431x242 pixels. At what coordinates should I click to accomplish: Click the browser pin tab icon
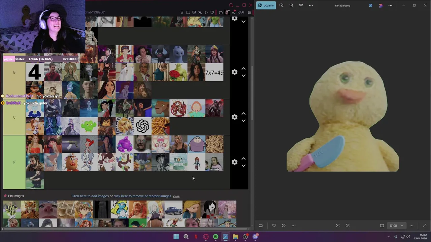[x=182, y=12]
